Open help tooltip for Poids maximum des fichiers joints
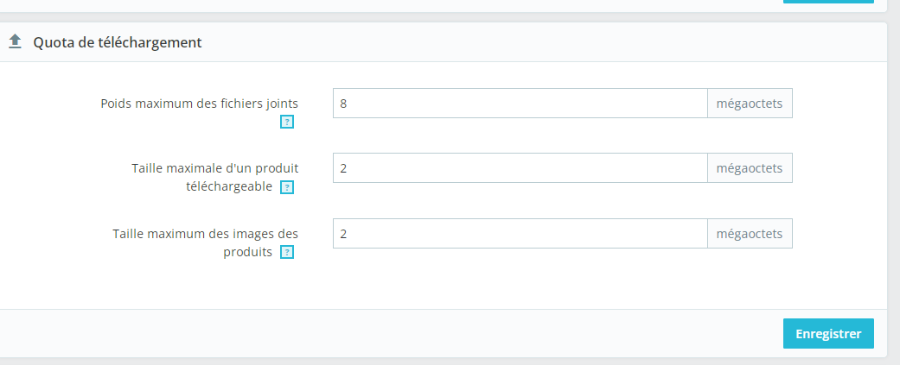 [287, 122]
